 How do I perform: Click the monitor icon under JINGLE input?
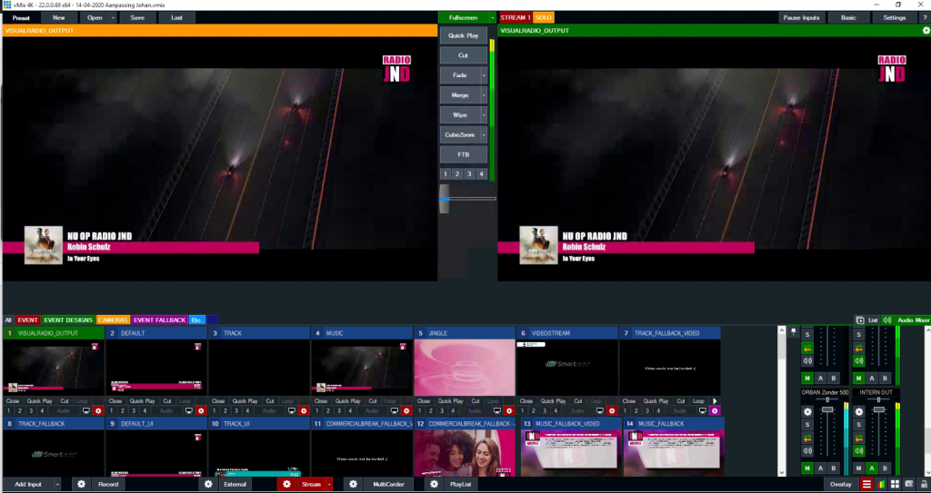(497, 410)
